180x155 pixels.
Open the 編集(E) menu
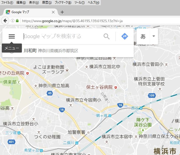click(21, 2)
